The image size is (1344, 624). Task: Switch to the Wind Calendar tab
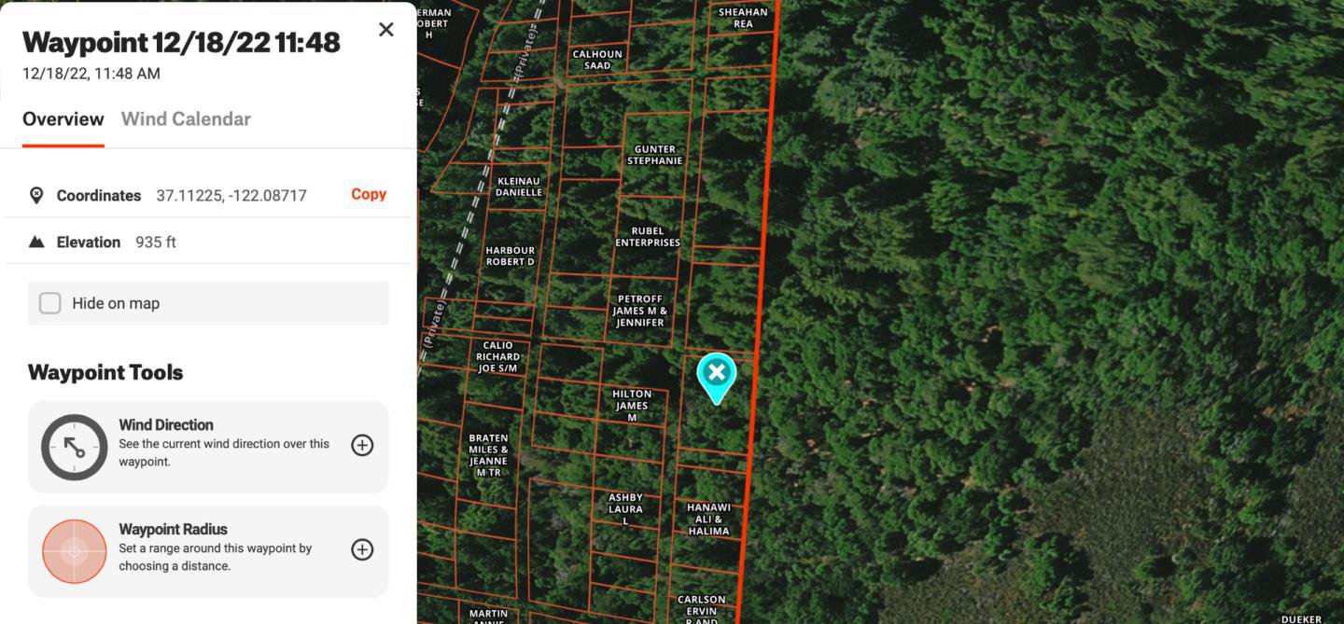(186, 118)
